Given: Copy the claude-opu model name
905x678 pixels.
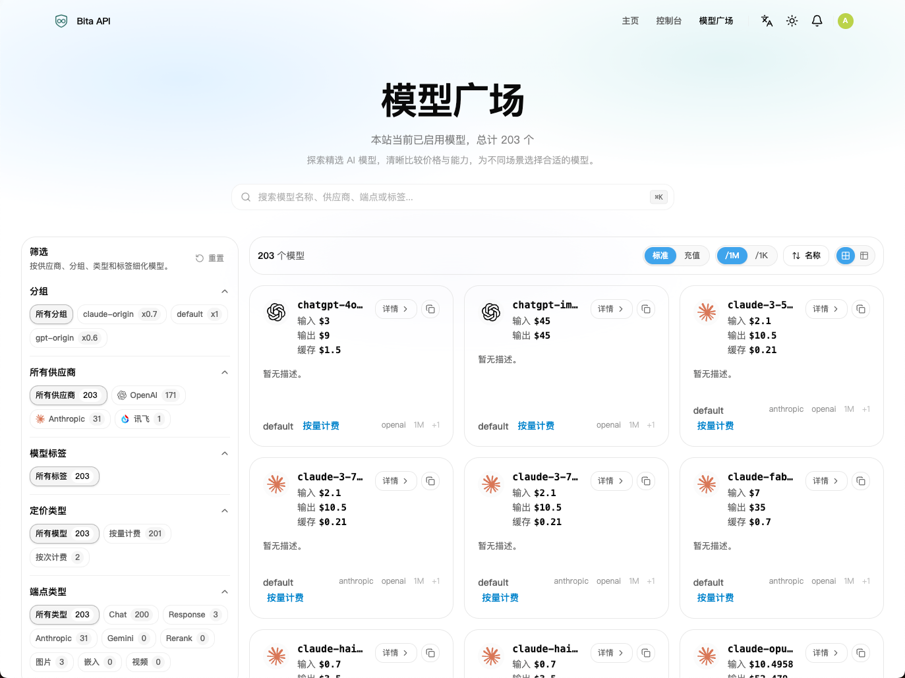Looking at the screenshot, I should coord(861,653).
